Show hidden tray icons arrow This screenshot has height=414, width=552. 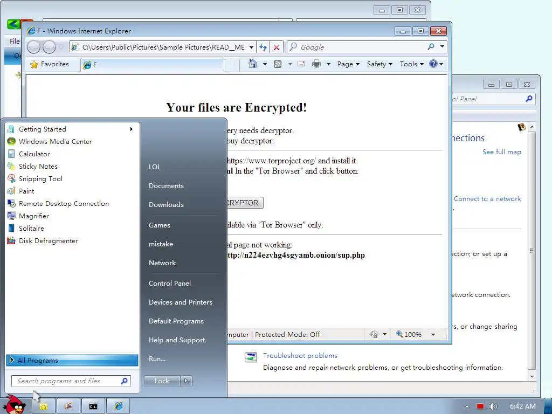pyautogui.click(x=467, y=406)
